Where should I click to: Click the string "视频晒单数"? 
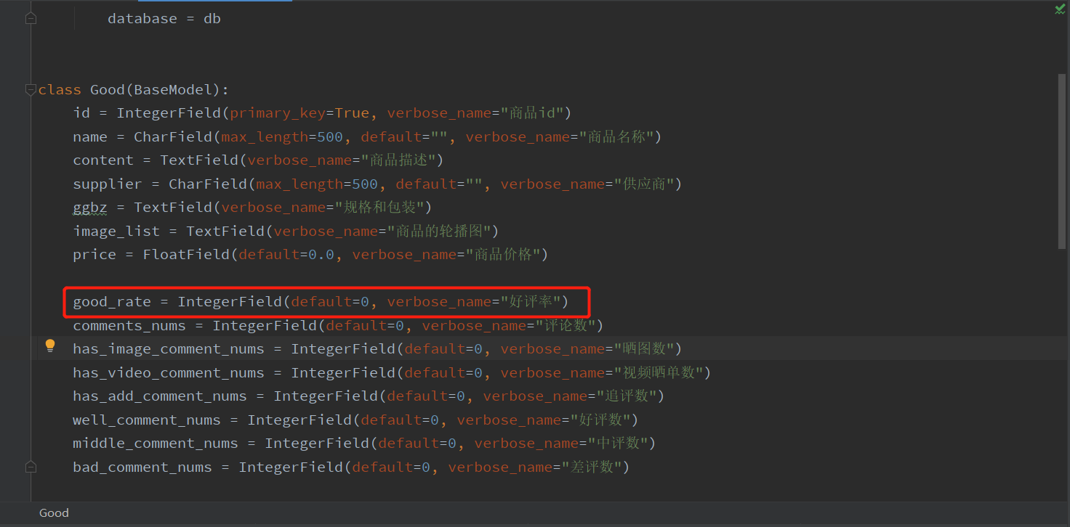tap(659, 372)
